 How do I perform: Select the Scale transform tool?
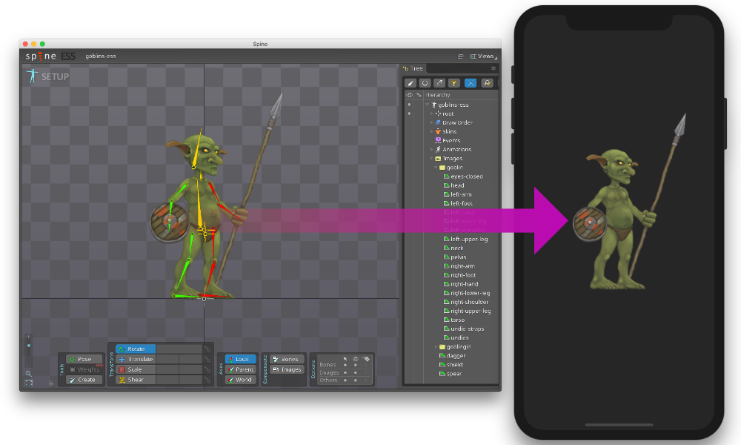coord(136,370)
